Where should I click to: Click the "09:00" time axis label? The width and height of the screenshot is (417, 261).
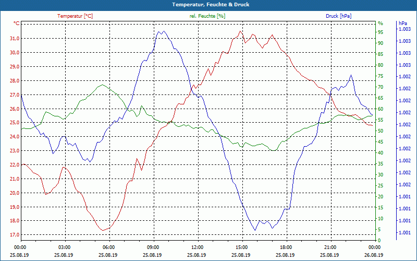(x=153, y=247)
